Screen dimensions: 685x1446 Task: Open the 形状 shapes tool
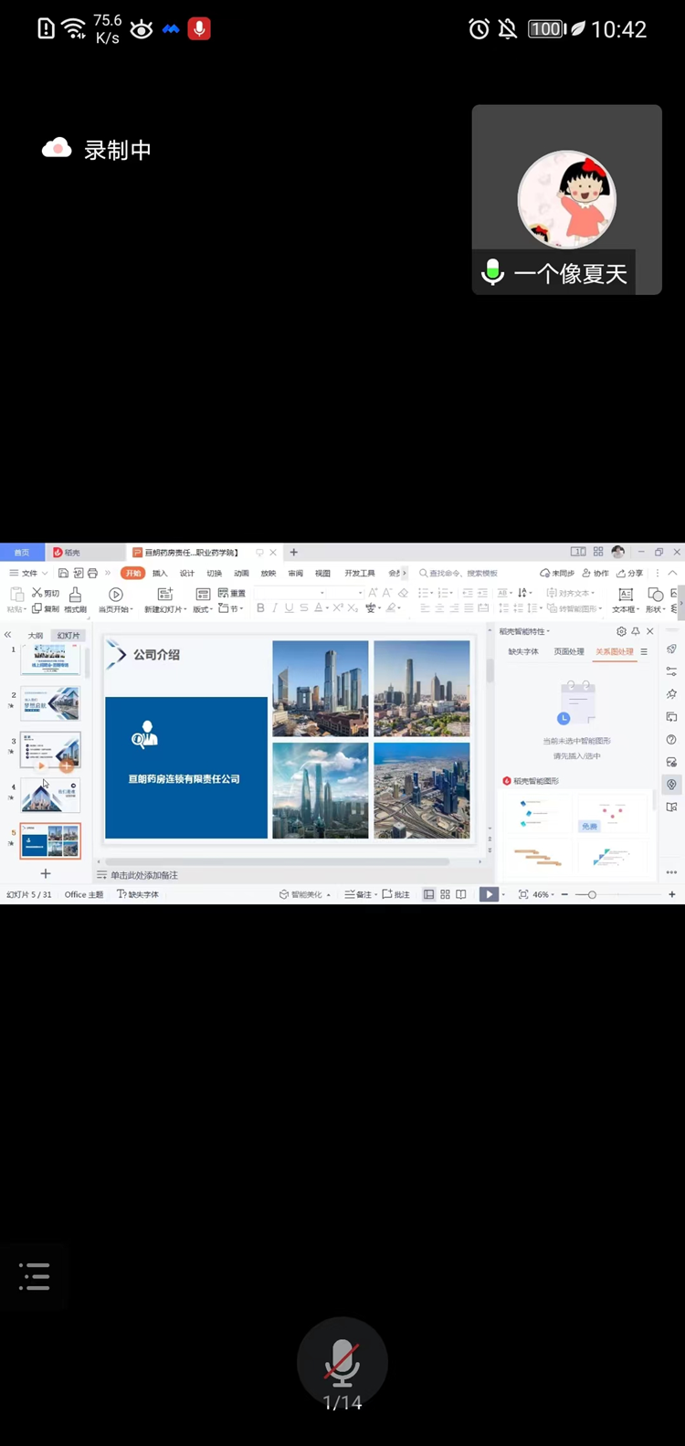[x=655, y=600]
